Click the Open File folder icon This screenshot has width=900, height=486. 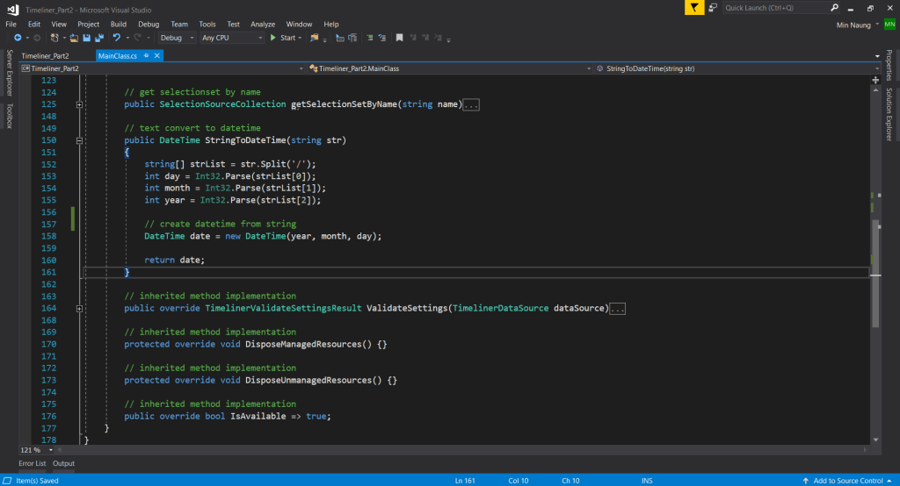coord(75,39)
